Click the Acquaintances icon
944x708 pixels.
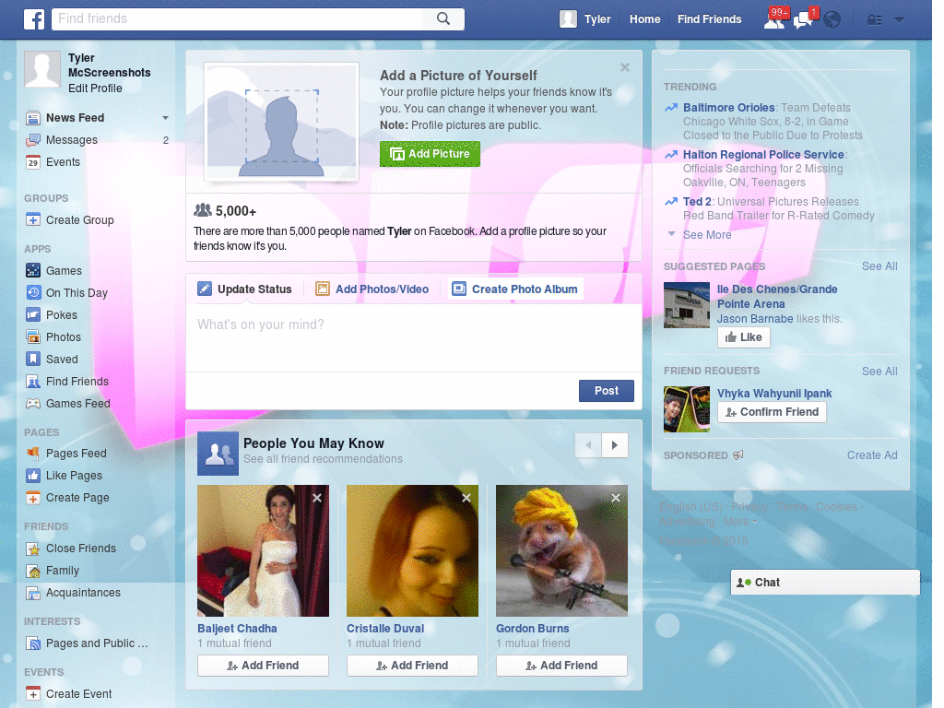tap(33, 593)
